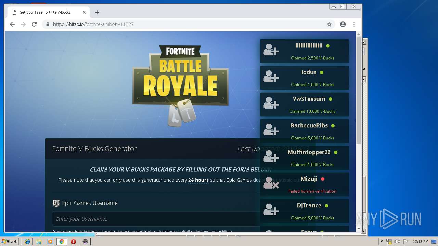Switch to Chrome taskbar button
This screenshot has width=438, height=246.
[x=62, y=242]
